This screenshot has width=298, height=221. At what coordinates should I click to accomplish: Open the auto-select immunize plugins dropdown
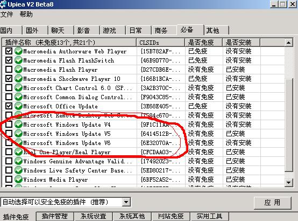pos(126,202)
